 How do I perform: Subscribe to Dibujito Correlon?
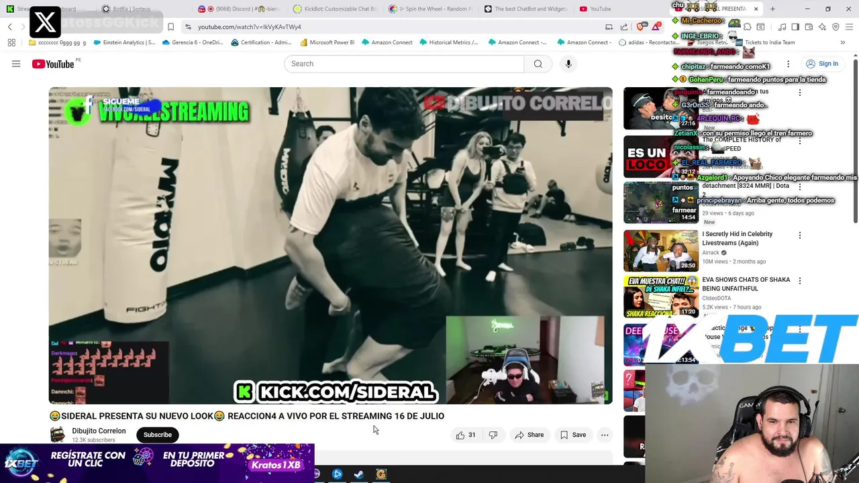158,435
